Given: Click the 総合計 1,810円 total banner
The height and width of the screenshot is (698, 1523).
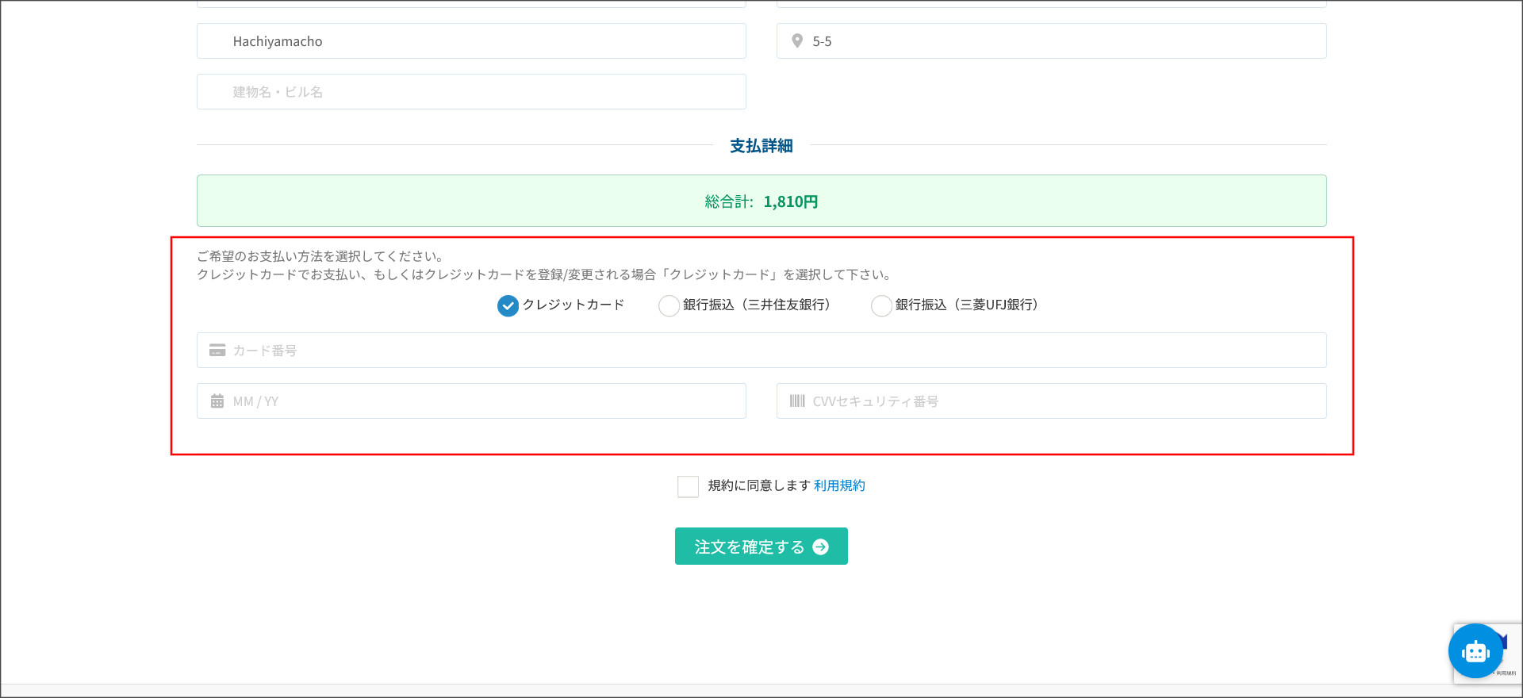Looking at the screenshot, I should (761, 201).
